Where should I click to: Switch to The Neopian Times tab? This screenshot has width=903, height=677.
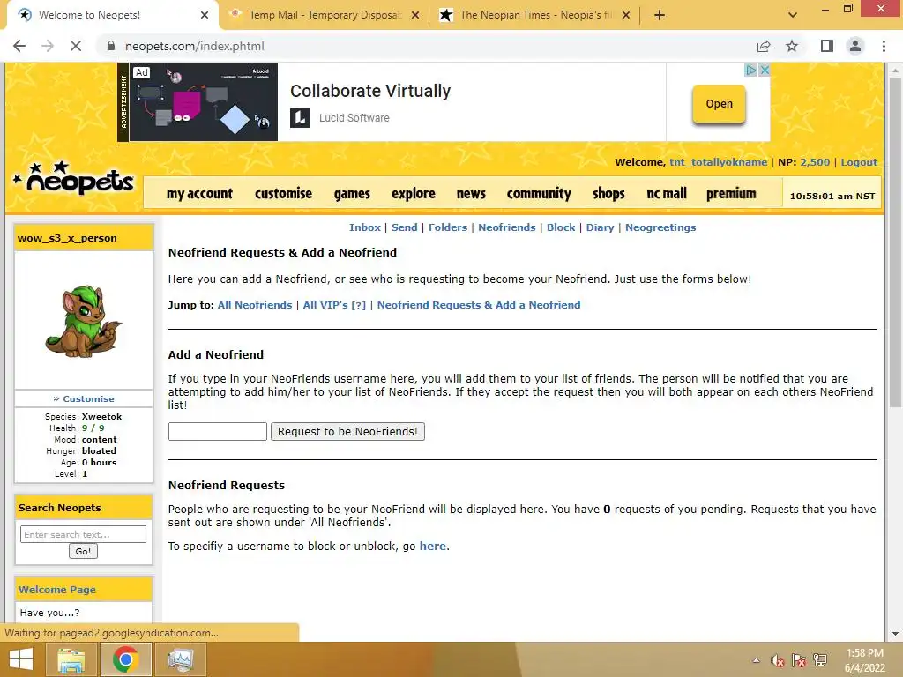tap(534, 15)
